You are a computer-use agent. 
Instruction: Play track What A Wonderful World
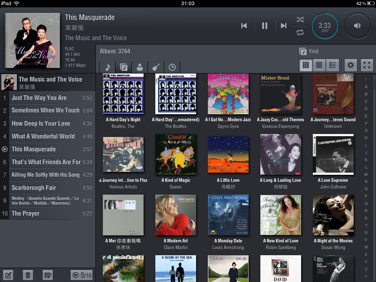(x=48, y=136)
